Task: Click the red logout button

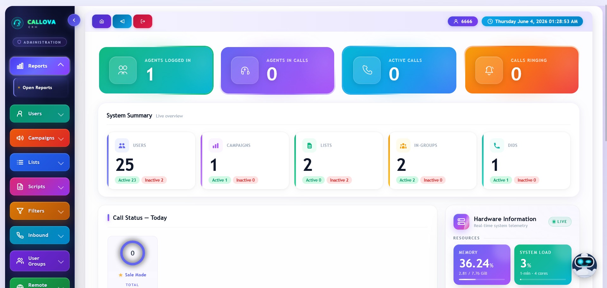Action: 143,21
